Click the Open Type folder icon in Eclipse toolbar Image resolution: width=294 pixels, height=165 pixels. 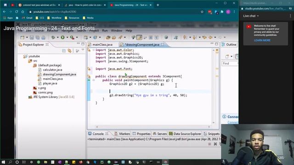click(x=108, y=38)
